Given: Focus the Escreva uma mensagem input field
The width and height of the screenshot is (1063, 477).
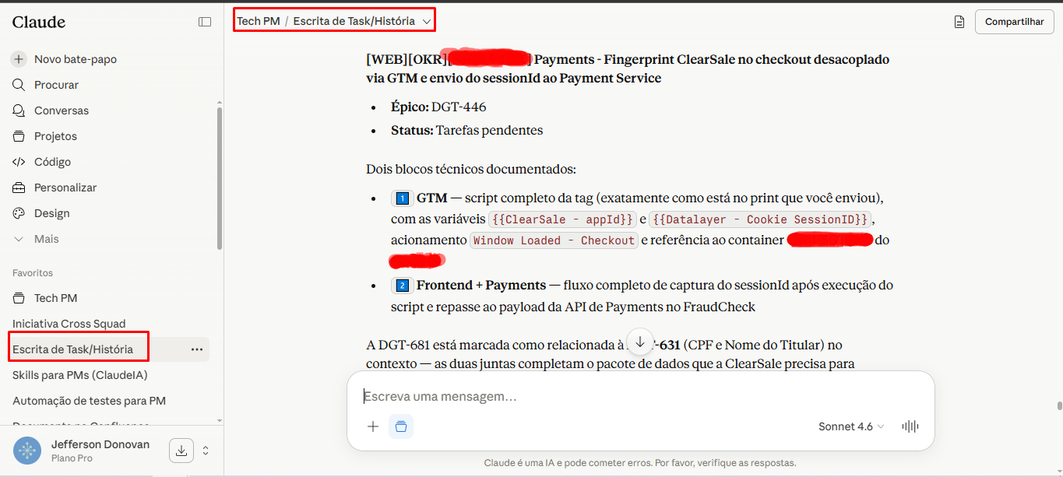Looking at the screenshot, I should click(x=640, y=396).
